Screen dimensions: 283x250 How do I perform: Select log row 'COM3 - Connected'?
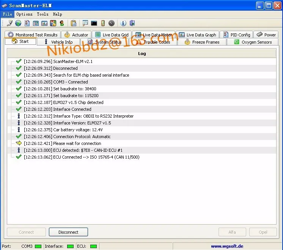click(142, 82)
